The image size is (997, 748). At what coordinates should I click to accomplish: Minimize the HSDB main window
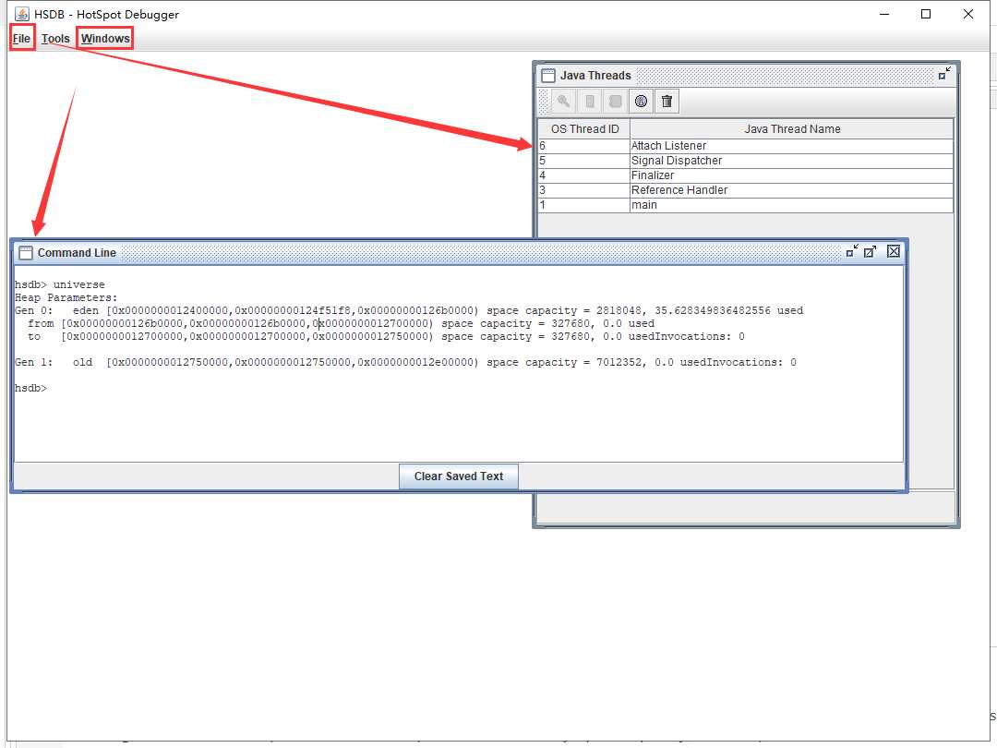883,14
